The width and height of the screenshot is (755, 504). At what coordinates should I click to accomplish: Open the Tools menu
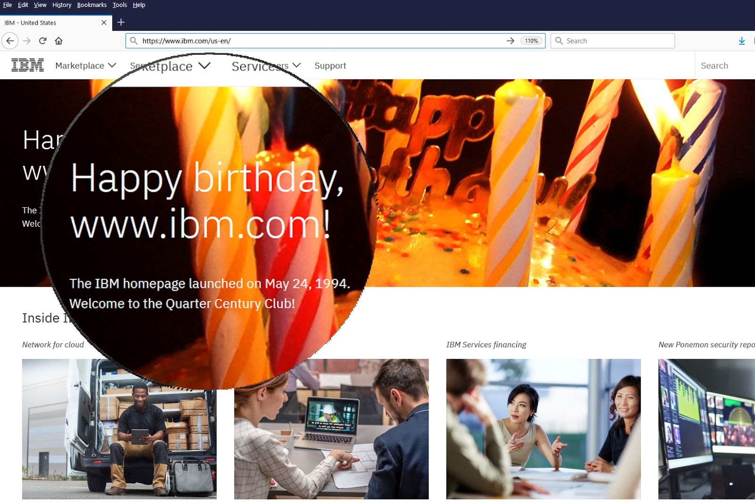pos(120,5)
